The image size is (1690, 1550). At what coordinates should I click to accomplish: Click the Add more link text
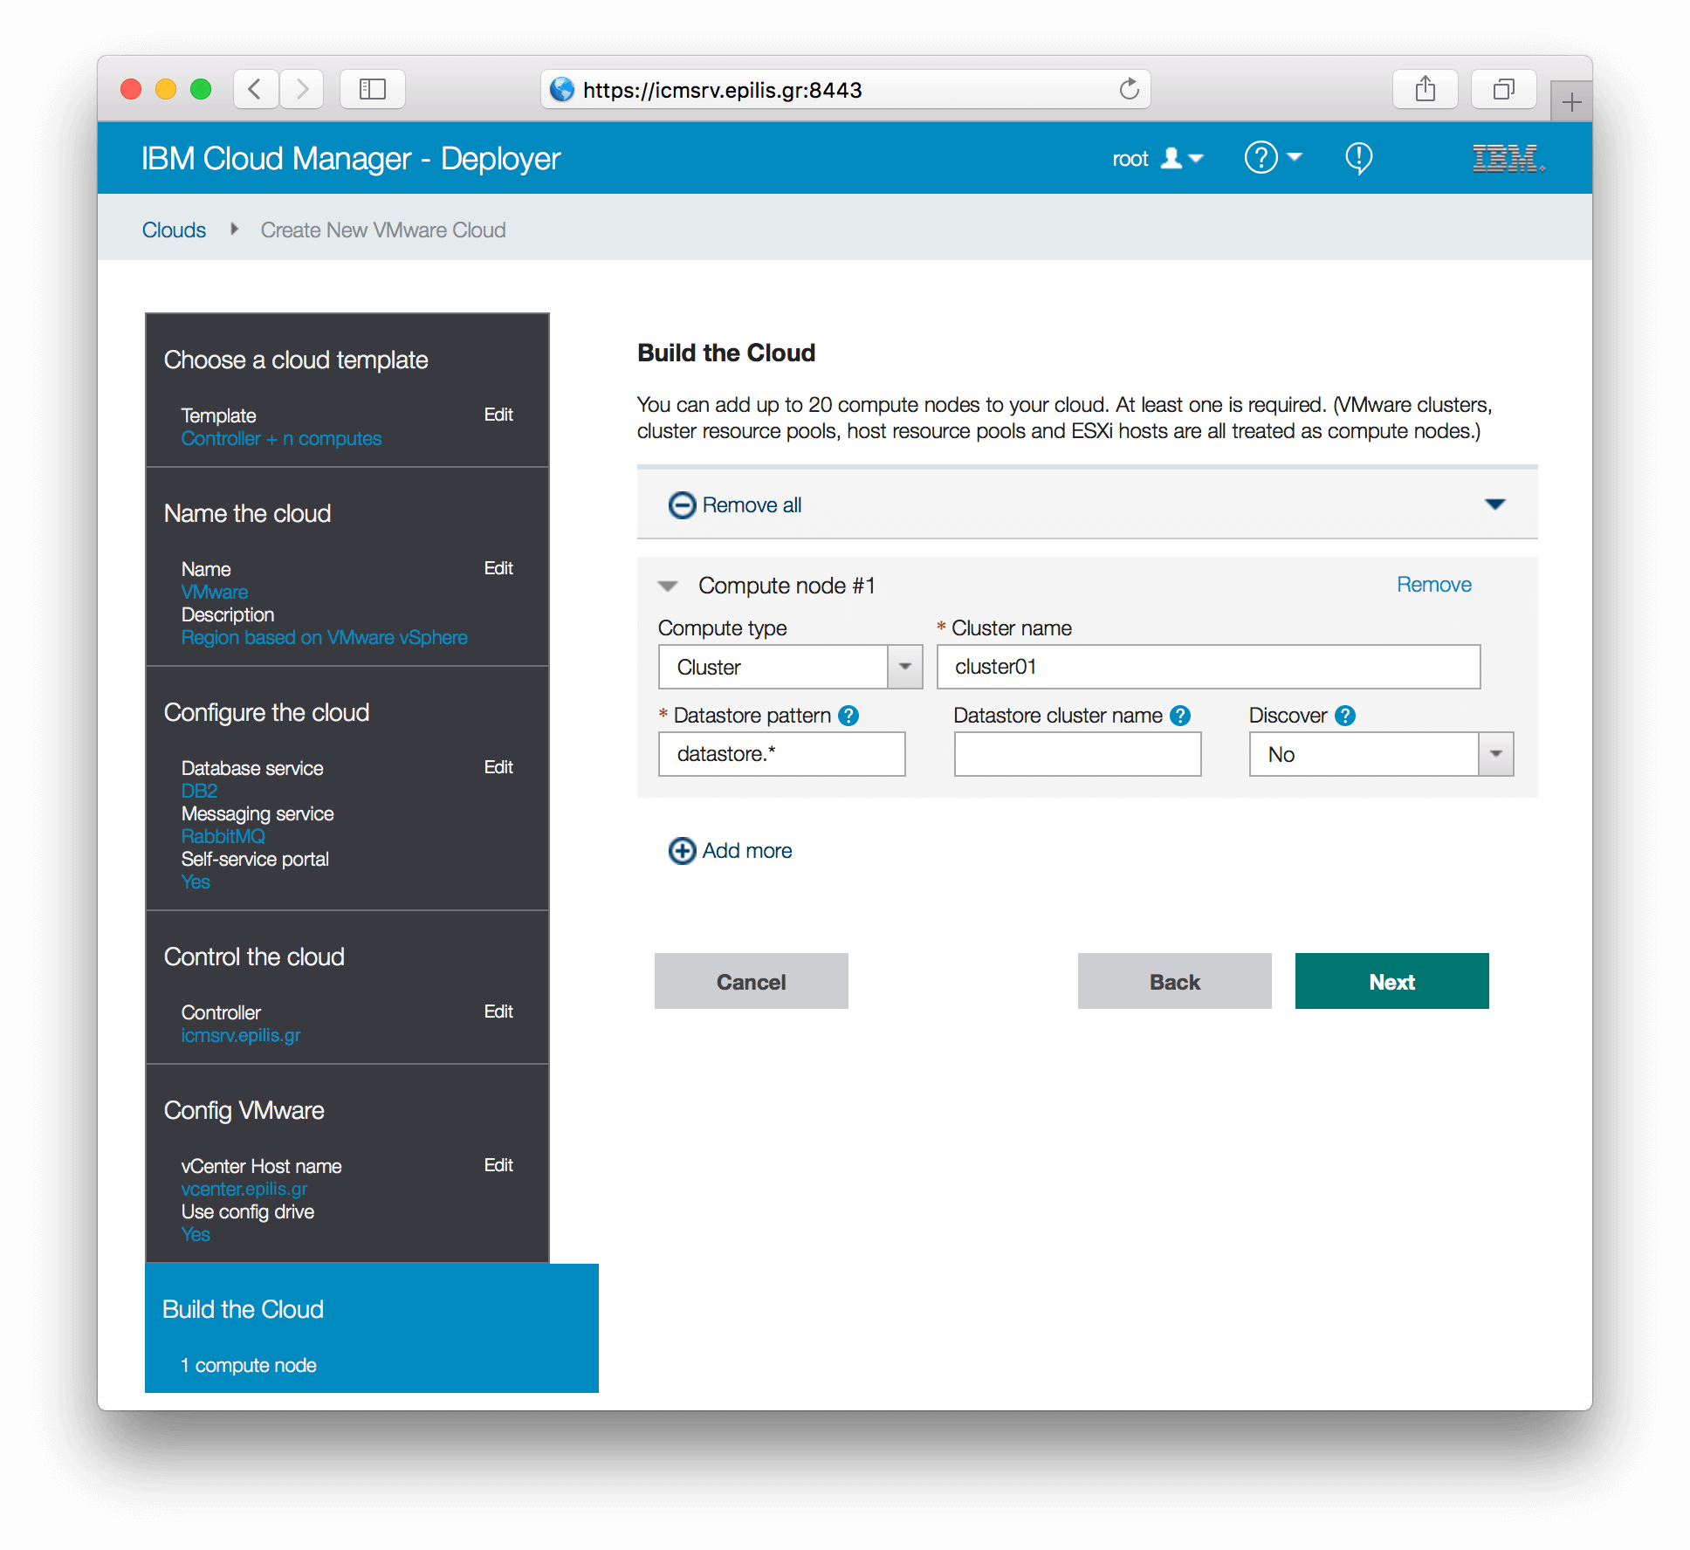coord(747,851)
